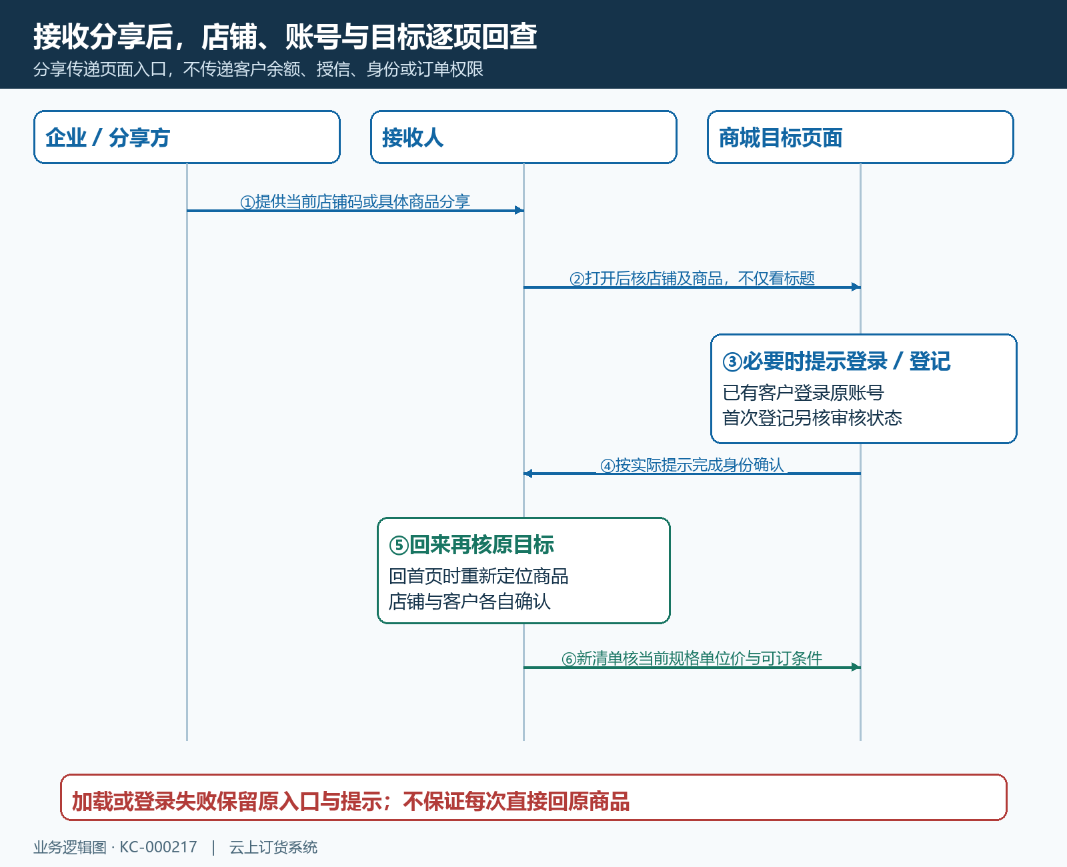Click message label ④按实际提示完成身份确认
The height and width of the screenshot is (867, 1067).
click(692, 465)
